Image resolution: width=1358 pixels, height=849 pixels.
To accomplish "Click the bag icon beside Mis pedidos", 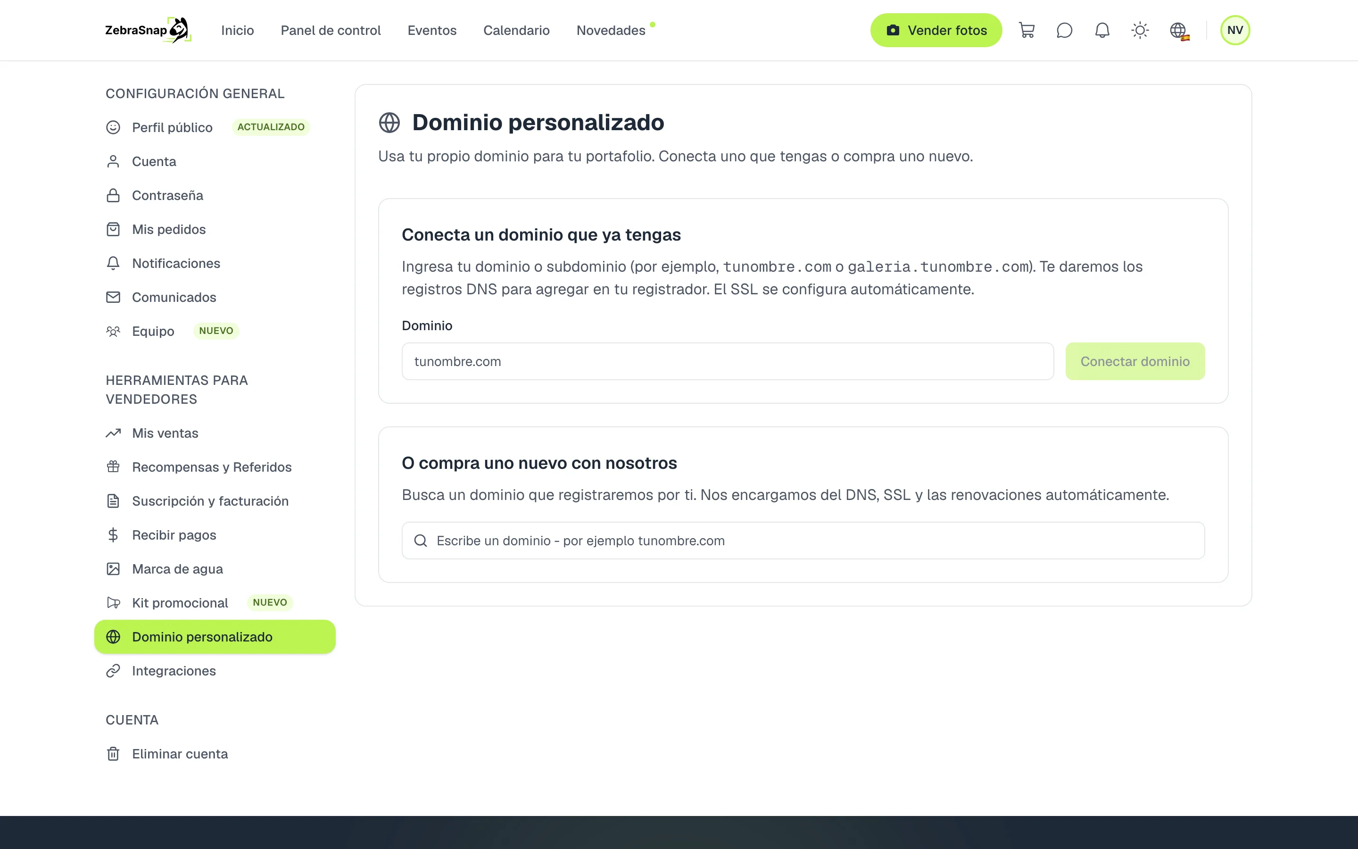I will click(113, 230).
